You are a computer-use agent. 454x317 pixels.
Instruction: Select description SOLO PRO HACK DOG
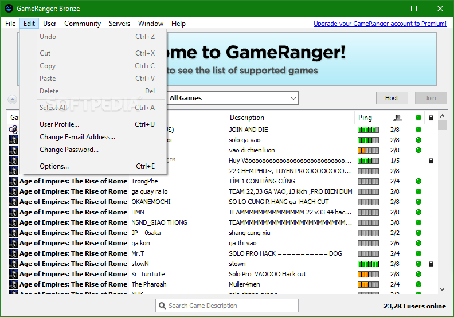point(285,253)
